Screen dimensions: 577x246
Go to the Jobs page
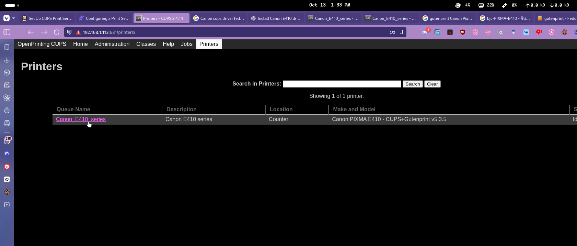tap(186, 44)
